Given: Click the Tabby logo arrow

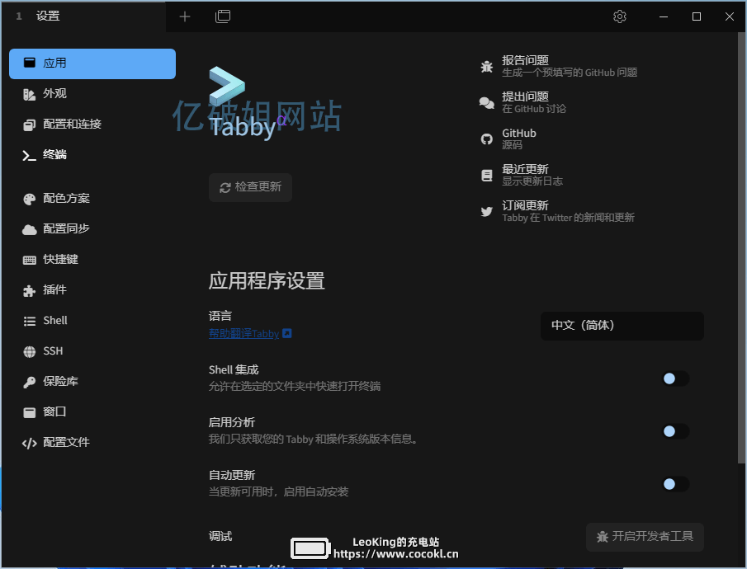Looking at the screenshot, I should pos(227,86).
